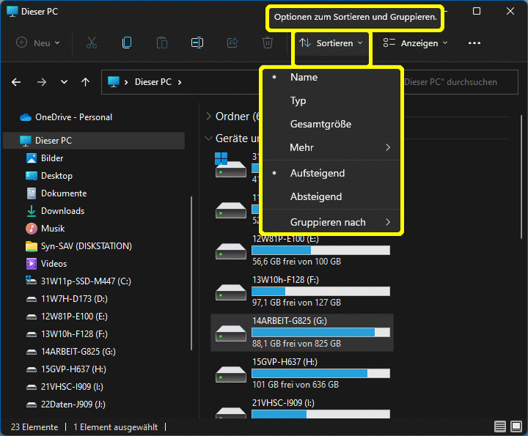Click the Share icon in toolbar
This screenshot has height=436, width=528.
click(232, 43)
